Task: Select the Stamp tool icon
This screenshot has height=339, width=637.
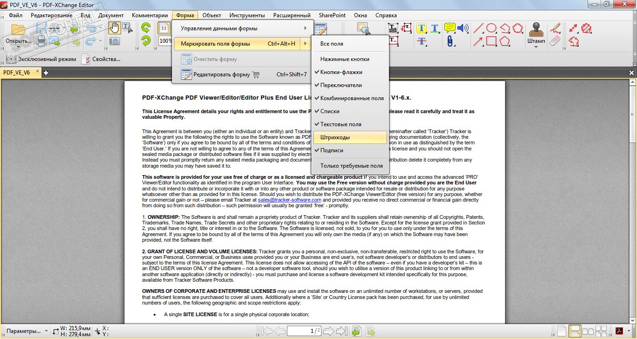Action: point(536,29)
